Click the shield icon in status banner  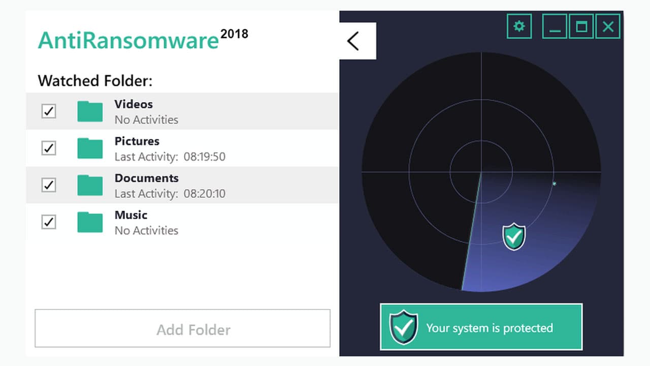403,327
